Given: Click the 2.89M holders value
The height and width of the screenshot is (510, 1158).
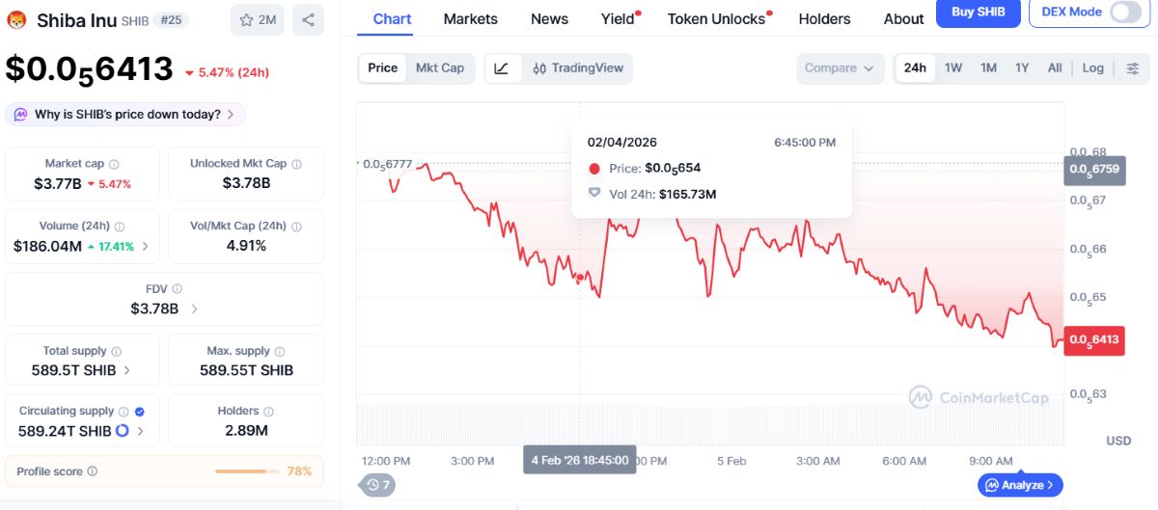Looking at the screenshot, I should (x=245, y=431).
